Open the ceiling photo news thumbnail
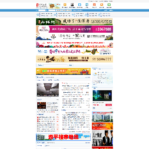Viewport: 149px width, 149px height. 48,90
